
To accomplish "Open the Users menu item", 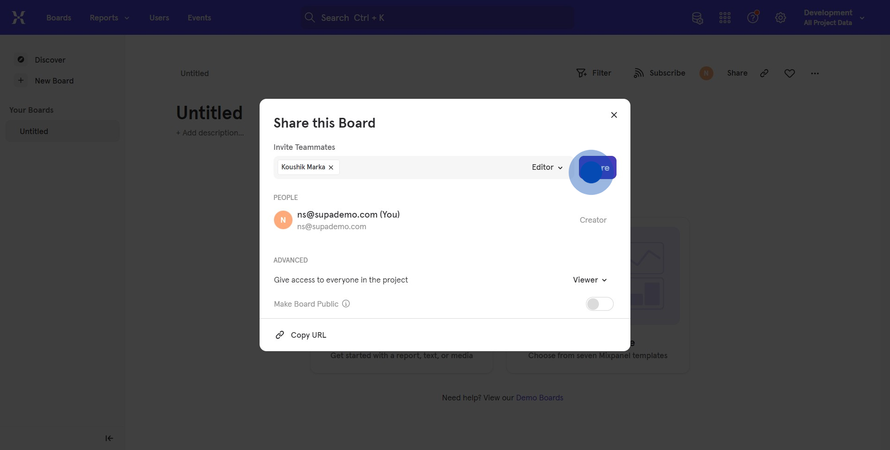I will [159, 18].
